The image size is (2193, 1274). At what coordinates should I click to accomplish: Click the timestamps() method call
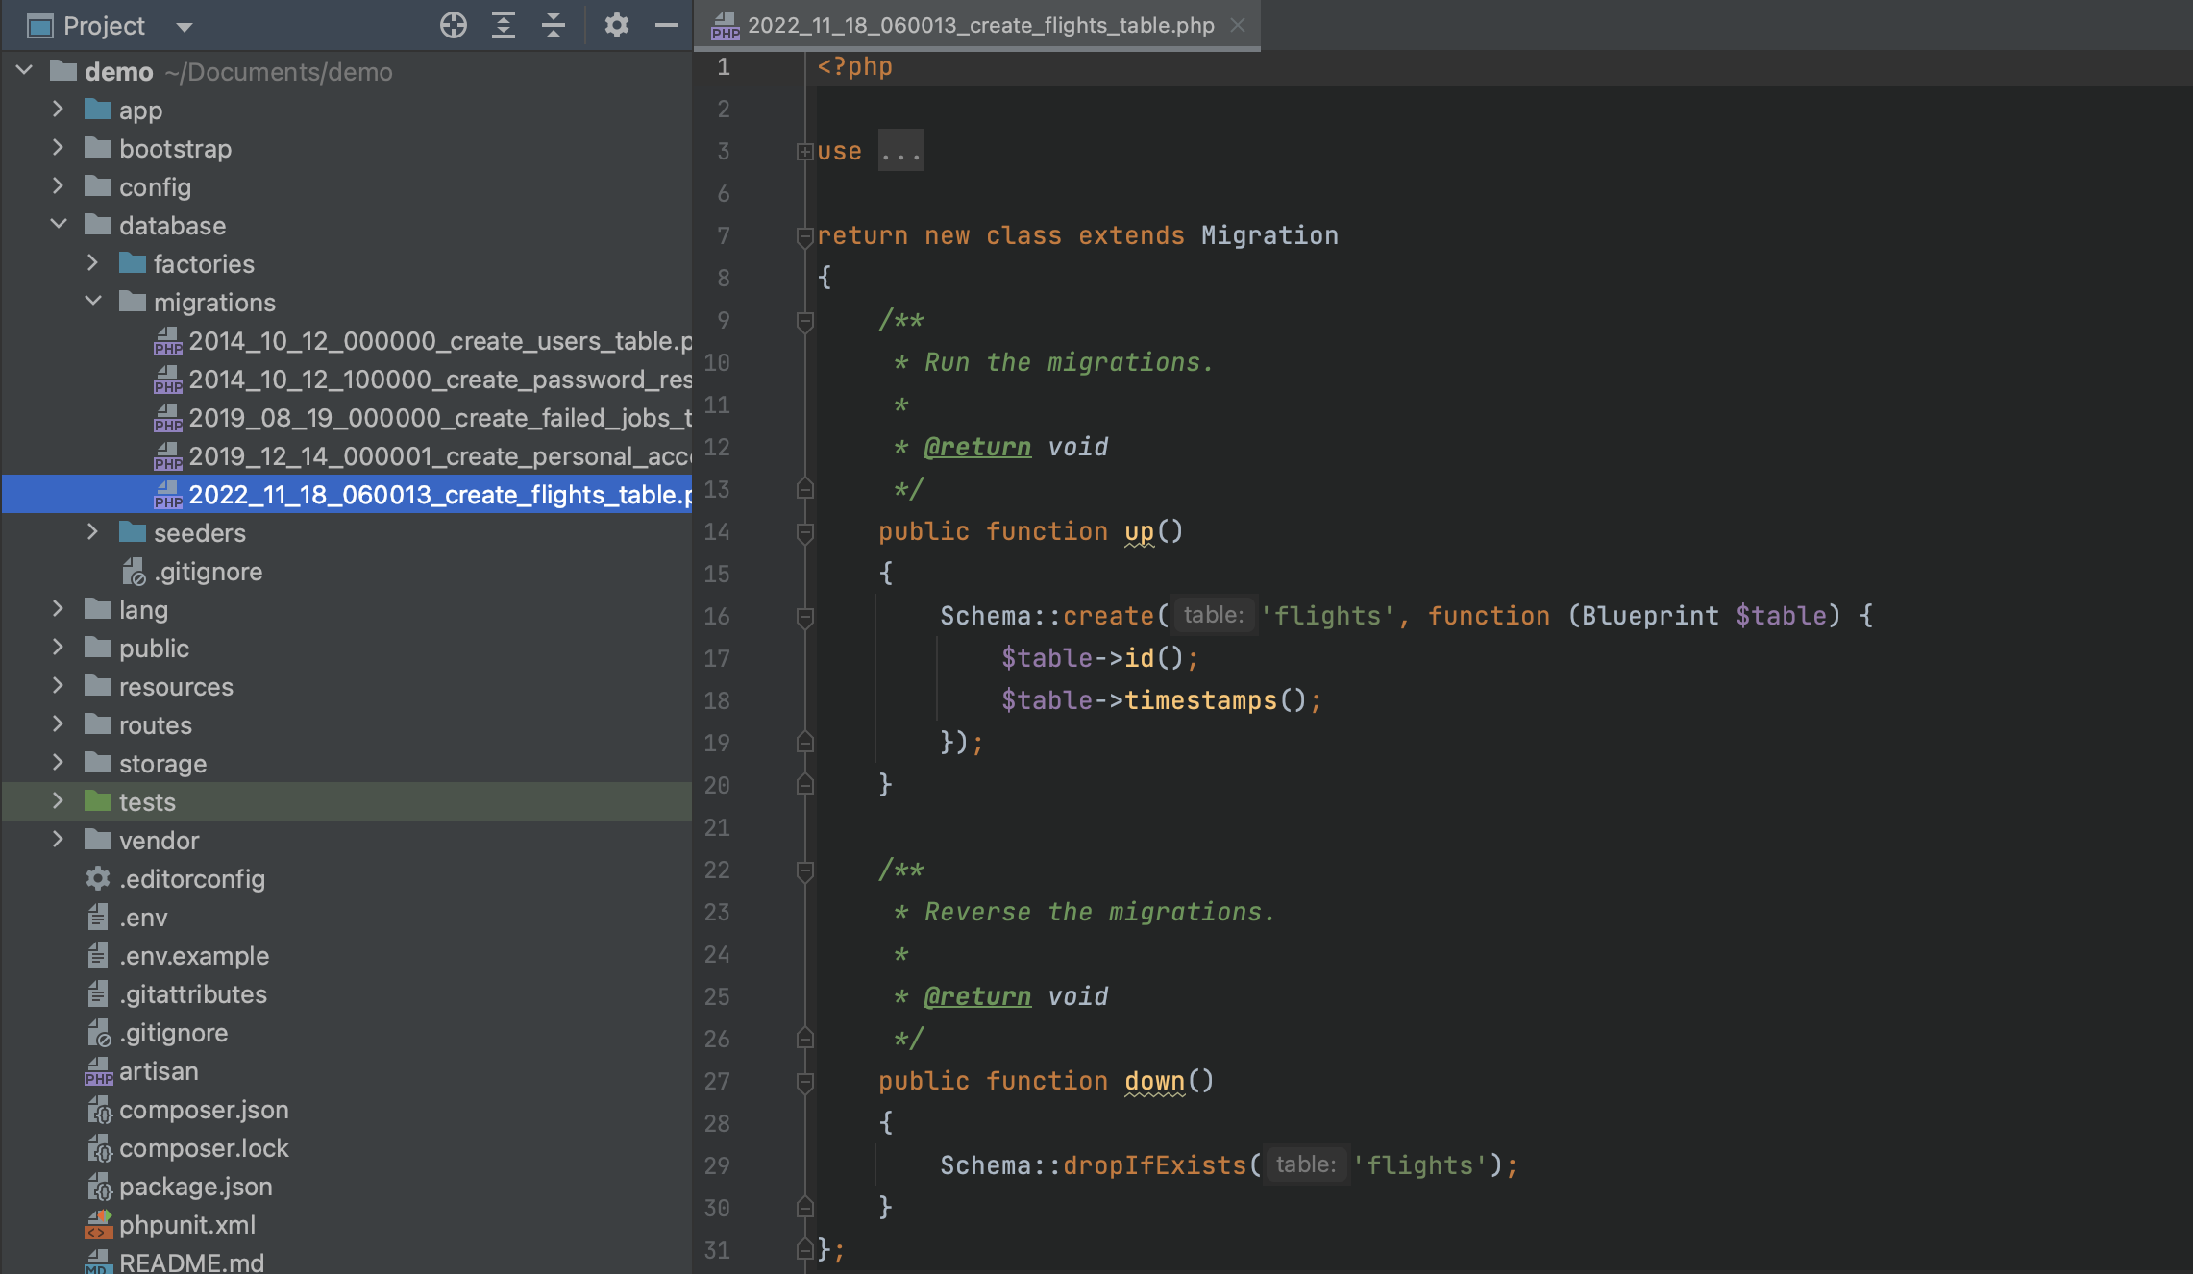[x=1200, y=700]
